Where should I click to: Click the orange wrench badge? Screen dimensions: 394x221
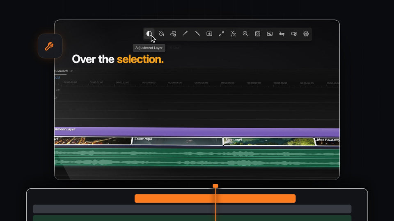(x=50, y=46)
